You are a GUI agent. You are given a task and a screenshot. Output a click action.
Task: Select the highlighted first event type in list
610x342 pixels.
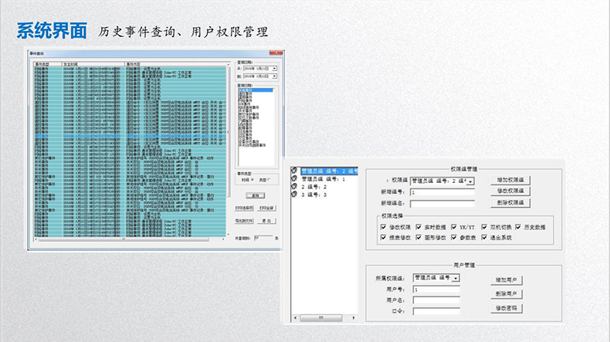click(x=256, y=90)
